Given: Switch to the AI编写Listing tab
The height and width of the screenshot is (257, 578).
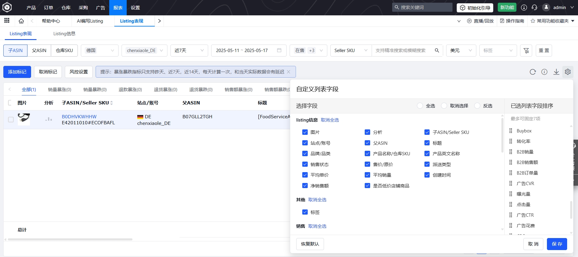Looking at the screenshot, I should pos(90,21).
